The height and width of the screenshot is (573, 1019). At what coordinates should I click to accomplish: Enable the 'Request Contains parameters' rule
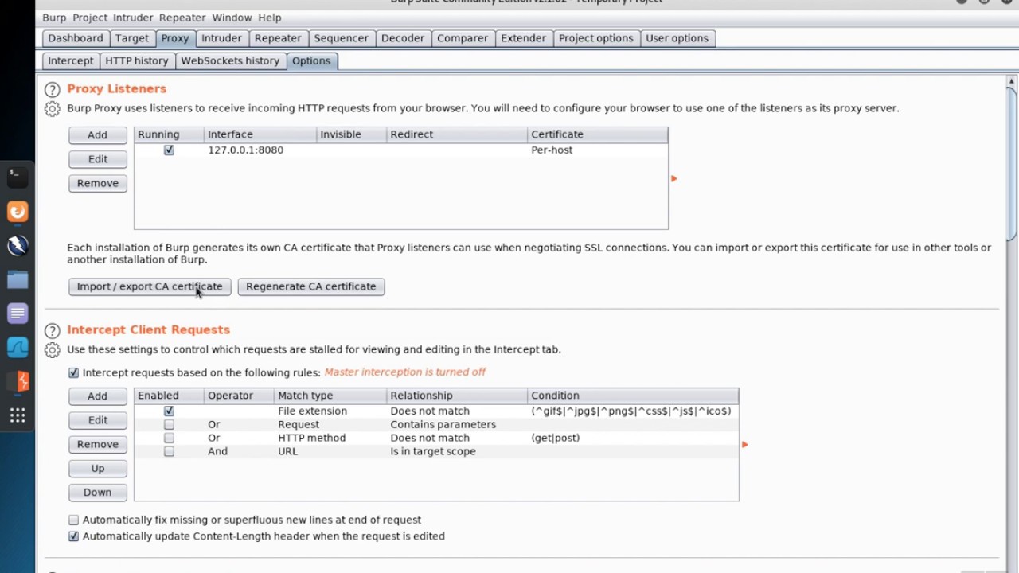click(169, 424)
